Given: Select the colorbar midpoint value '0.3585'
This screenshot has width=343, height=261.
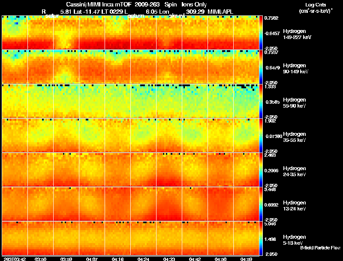Looking at the screenshot, I should coord(273,102).
